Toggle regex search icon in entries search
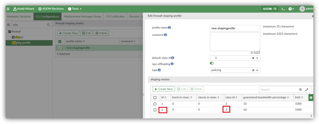The image size is (319, 124). 307,89
